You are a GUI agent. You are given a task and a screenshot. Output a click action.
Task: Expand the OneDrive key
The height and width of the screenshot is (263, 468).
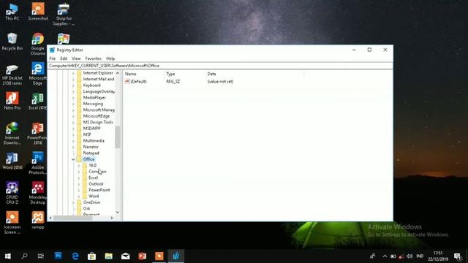pos(73,202)
